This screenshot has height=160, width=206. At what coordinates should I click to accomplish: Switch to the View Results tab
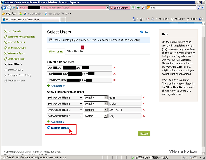click(75, 51)
